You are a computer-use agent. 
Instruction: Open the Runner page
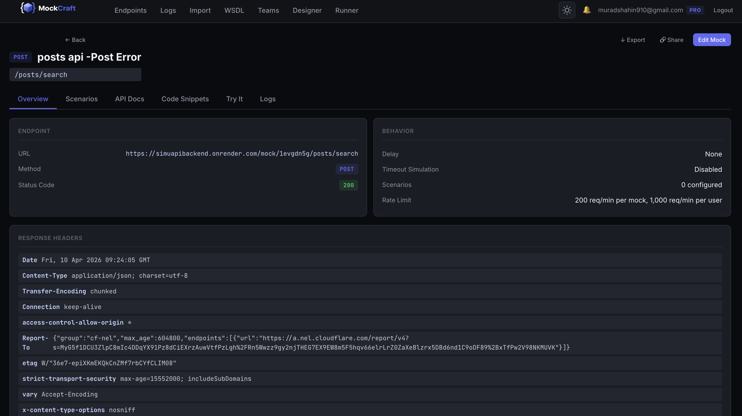347,10
